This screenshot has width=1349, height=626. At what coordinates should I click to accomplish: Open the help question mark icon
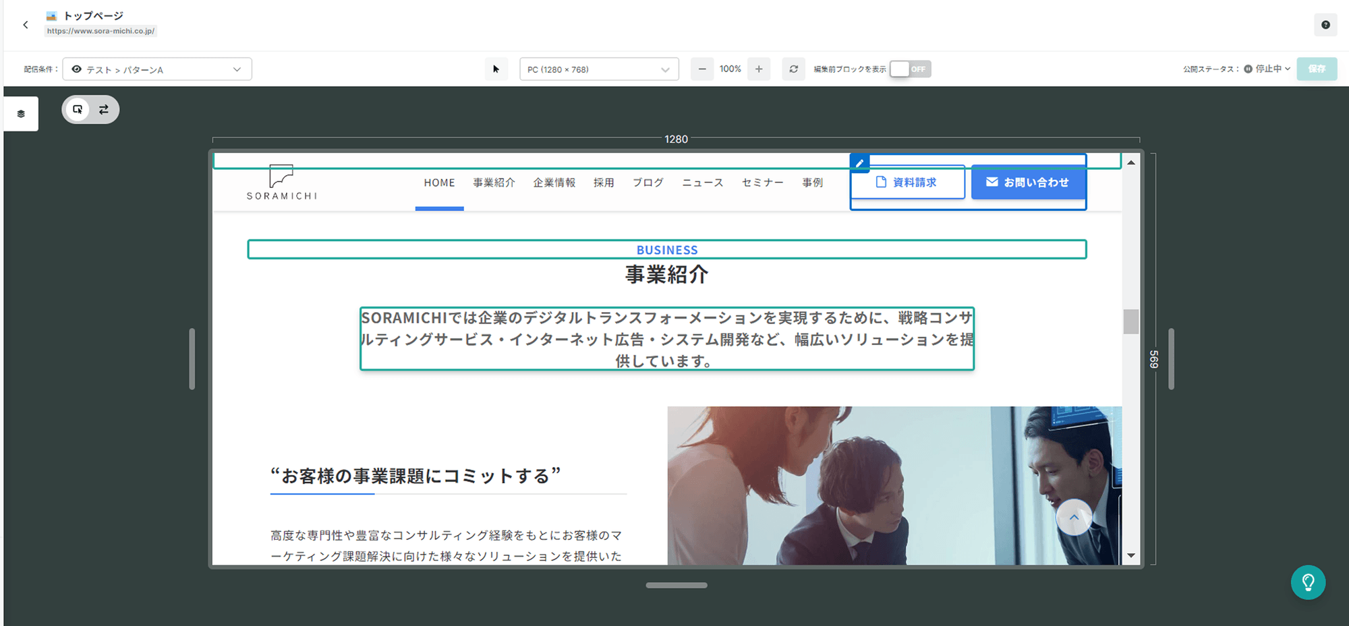[x=1325, y=25]
